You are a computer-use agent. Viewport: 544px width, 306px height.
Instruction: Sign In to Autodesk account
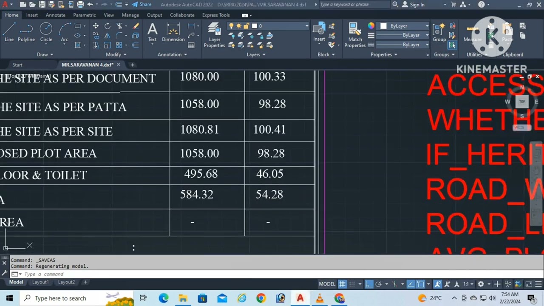point(413,5)
